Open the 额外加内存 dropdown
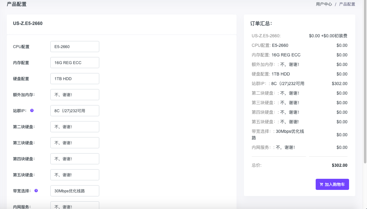This screenshot has width=367, height=209. point(75,95)
